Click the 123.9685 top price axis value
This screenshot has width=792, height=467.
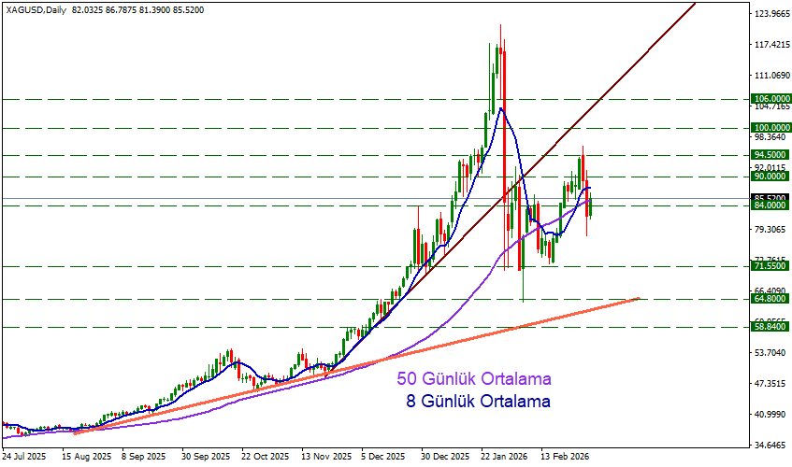coord(771,14)
